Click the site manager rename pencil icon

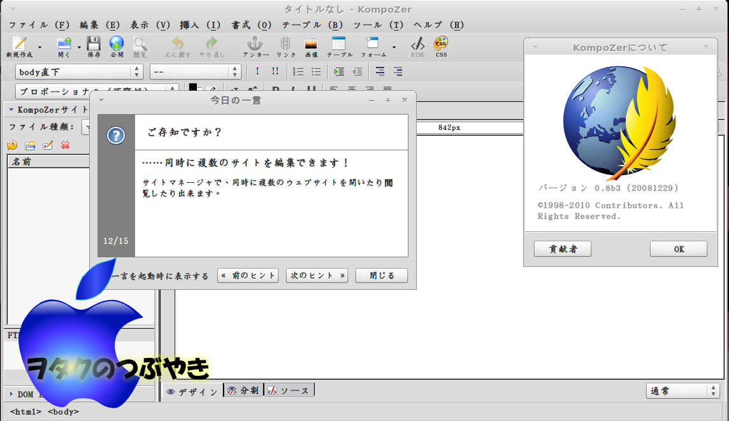48,145
